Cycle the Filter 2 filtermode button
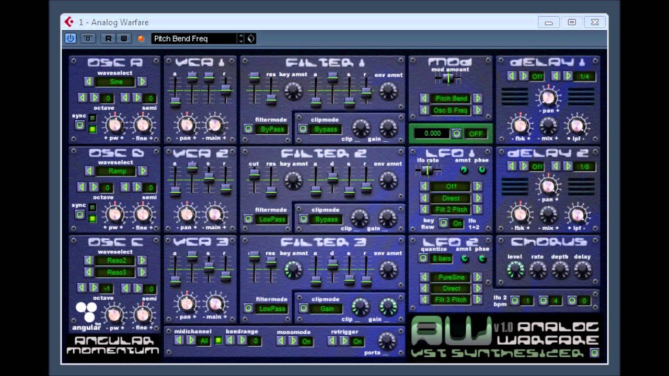Viewport: 669px width, 376px height. tap(248, 219)
